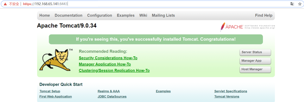The width and height of the screenshot is (304, 102).
Task: Click the 不安全 security label
Action: coord(14,4)
